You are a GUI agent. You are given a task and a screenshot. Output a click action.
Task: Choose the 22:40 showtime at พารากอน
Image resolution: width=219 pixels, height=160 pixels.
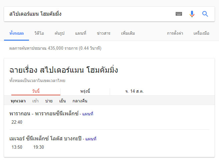17,122
